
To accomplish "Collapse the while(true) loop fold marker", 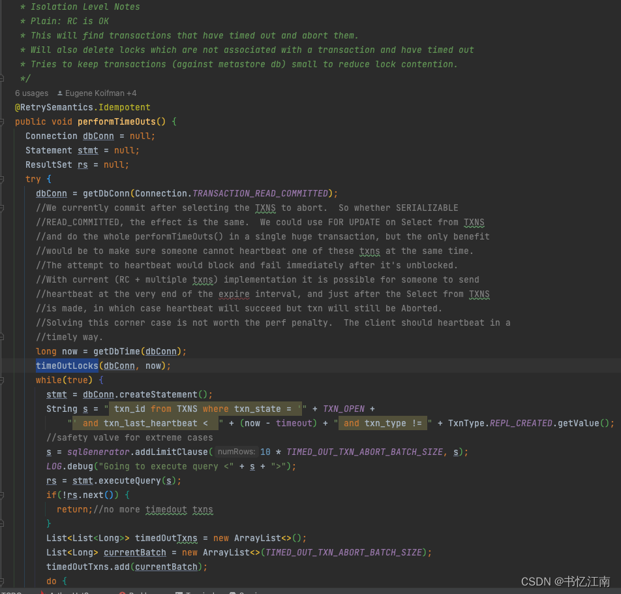I will 1,380.
